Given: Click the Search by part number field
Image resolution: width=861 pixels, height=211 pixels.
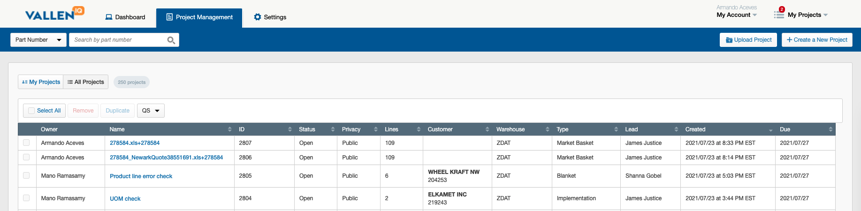Looking at the screenshot, I should pyautogui.click(x=117, y=40).
